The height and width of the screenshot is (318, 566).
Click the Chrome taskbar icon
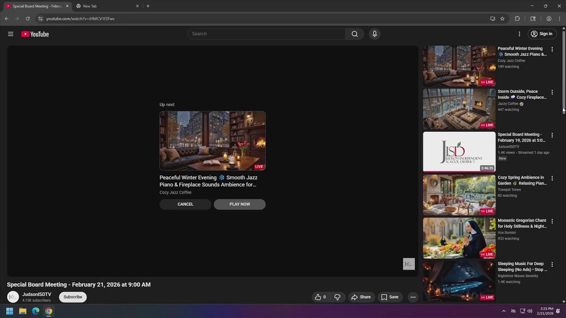[x=49, y=311]
